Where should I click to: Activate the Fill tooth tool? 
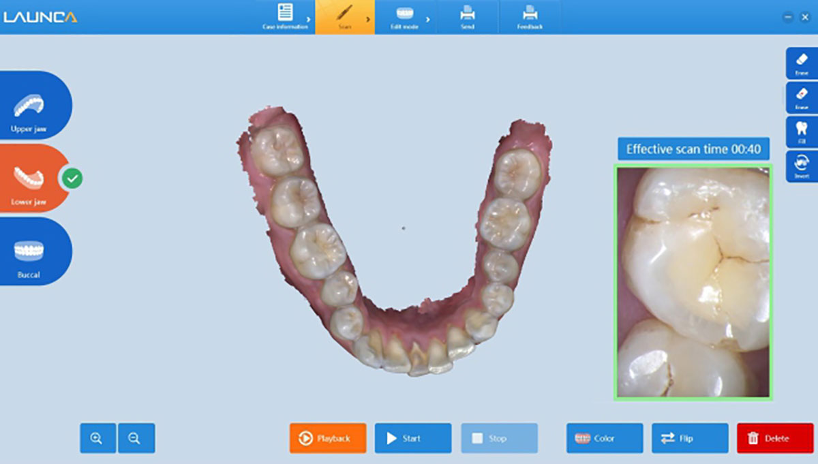802,132
